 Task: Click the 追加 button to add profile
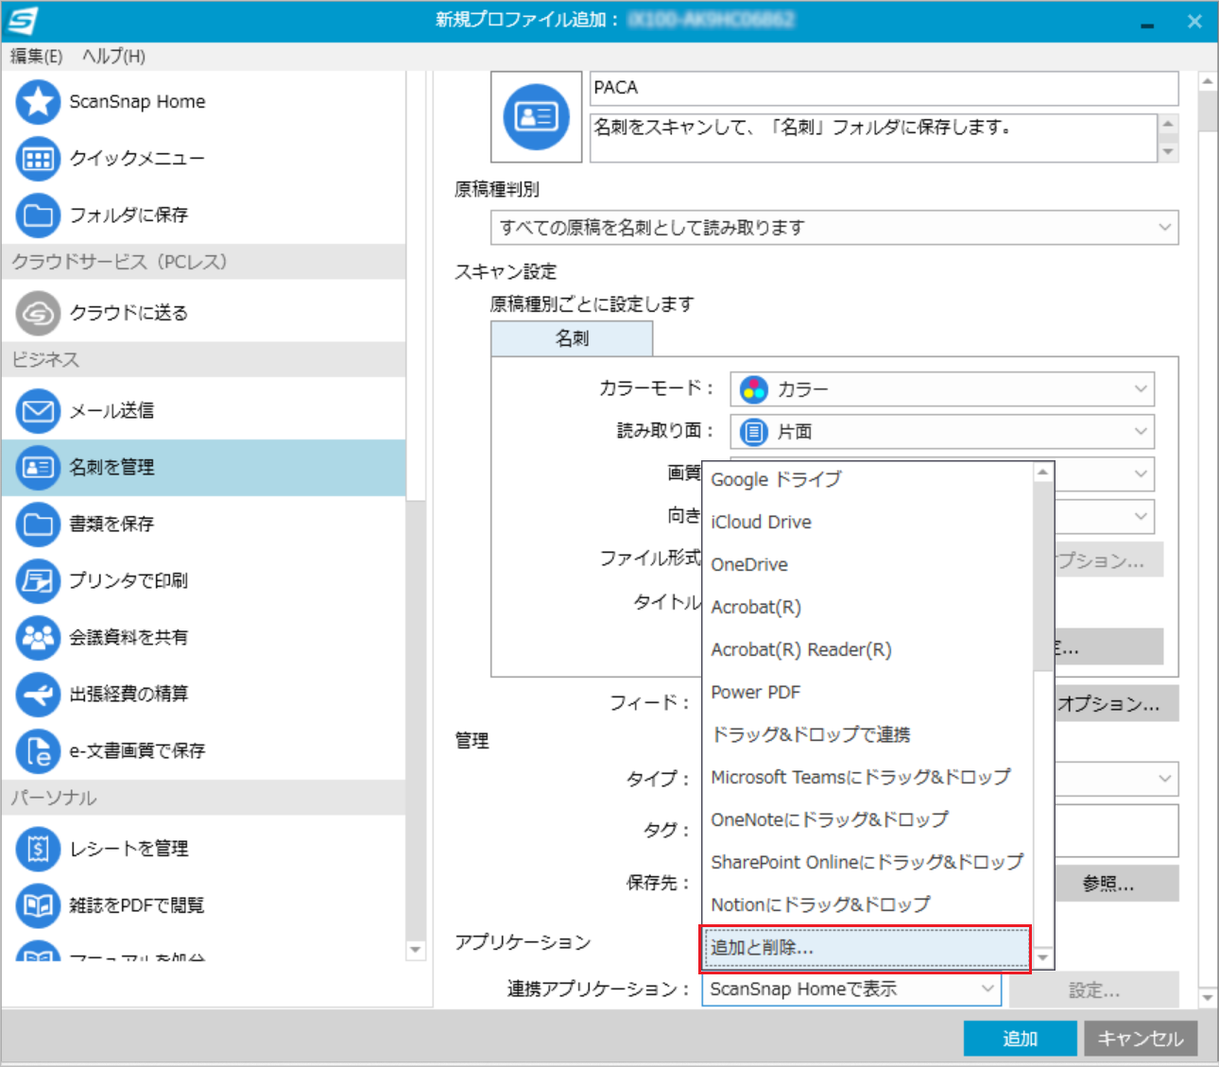coord(1019,1038)
